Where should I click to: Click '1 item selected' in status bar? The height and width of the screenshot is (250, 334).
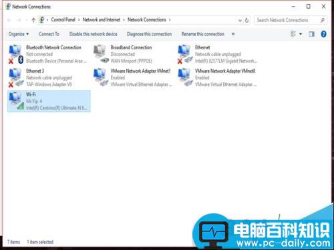pyautogui.click(x=40, y=242)
